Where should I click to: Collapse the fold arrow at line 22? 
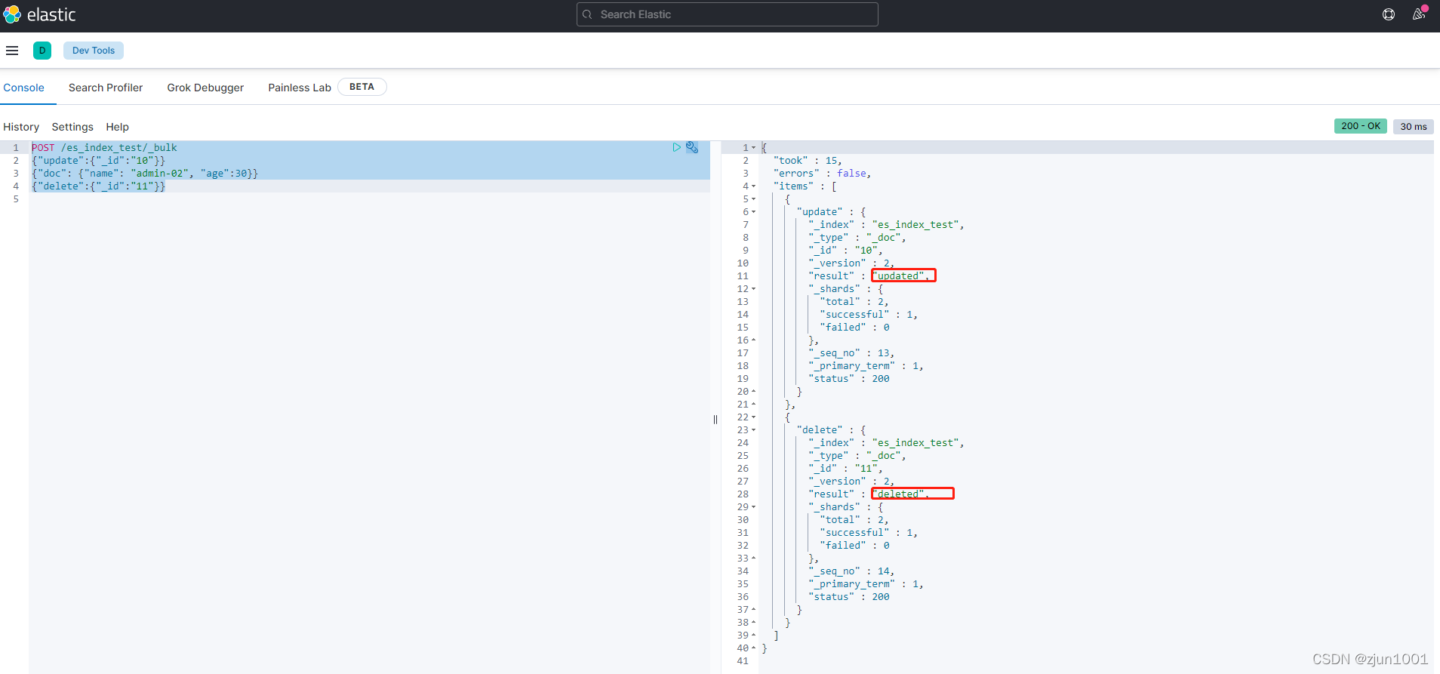click(753, 417)
